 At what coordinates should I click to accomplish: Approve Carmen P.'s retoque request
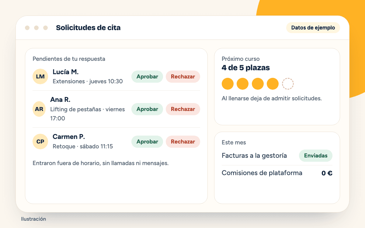coord(147,142)
